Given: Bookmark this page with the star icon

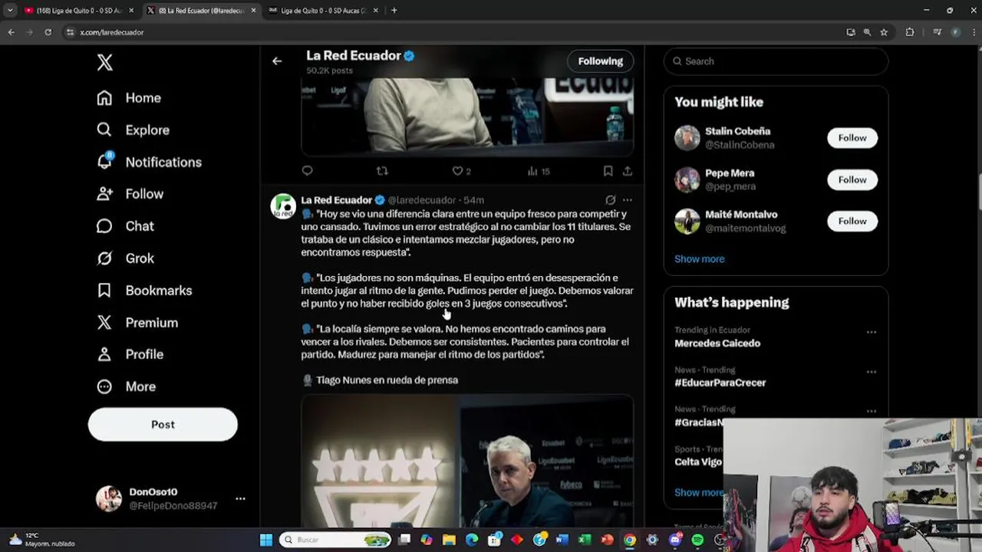Looking at the screenshot, I should click(x=884, y=32).
